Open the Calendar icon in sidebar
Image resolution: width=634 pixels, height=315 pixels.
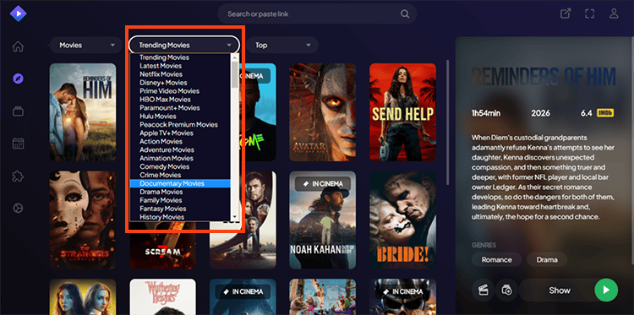point(18,144)
